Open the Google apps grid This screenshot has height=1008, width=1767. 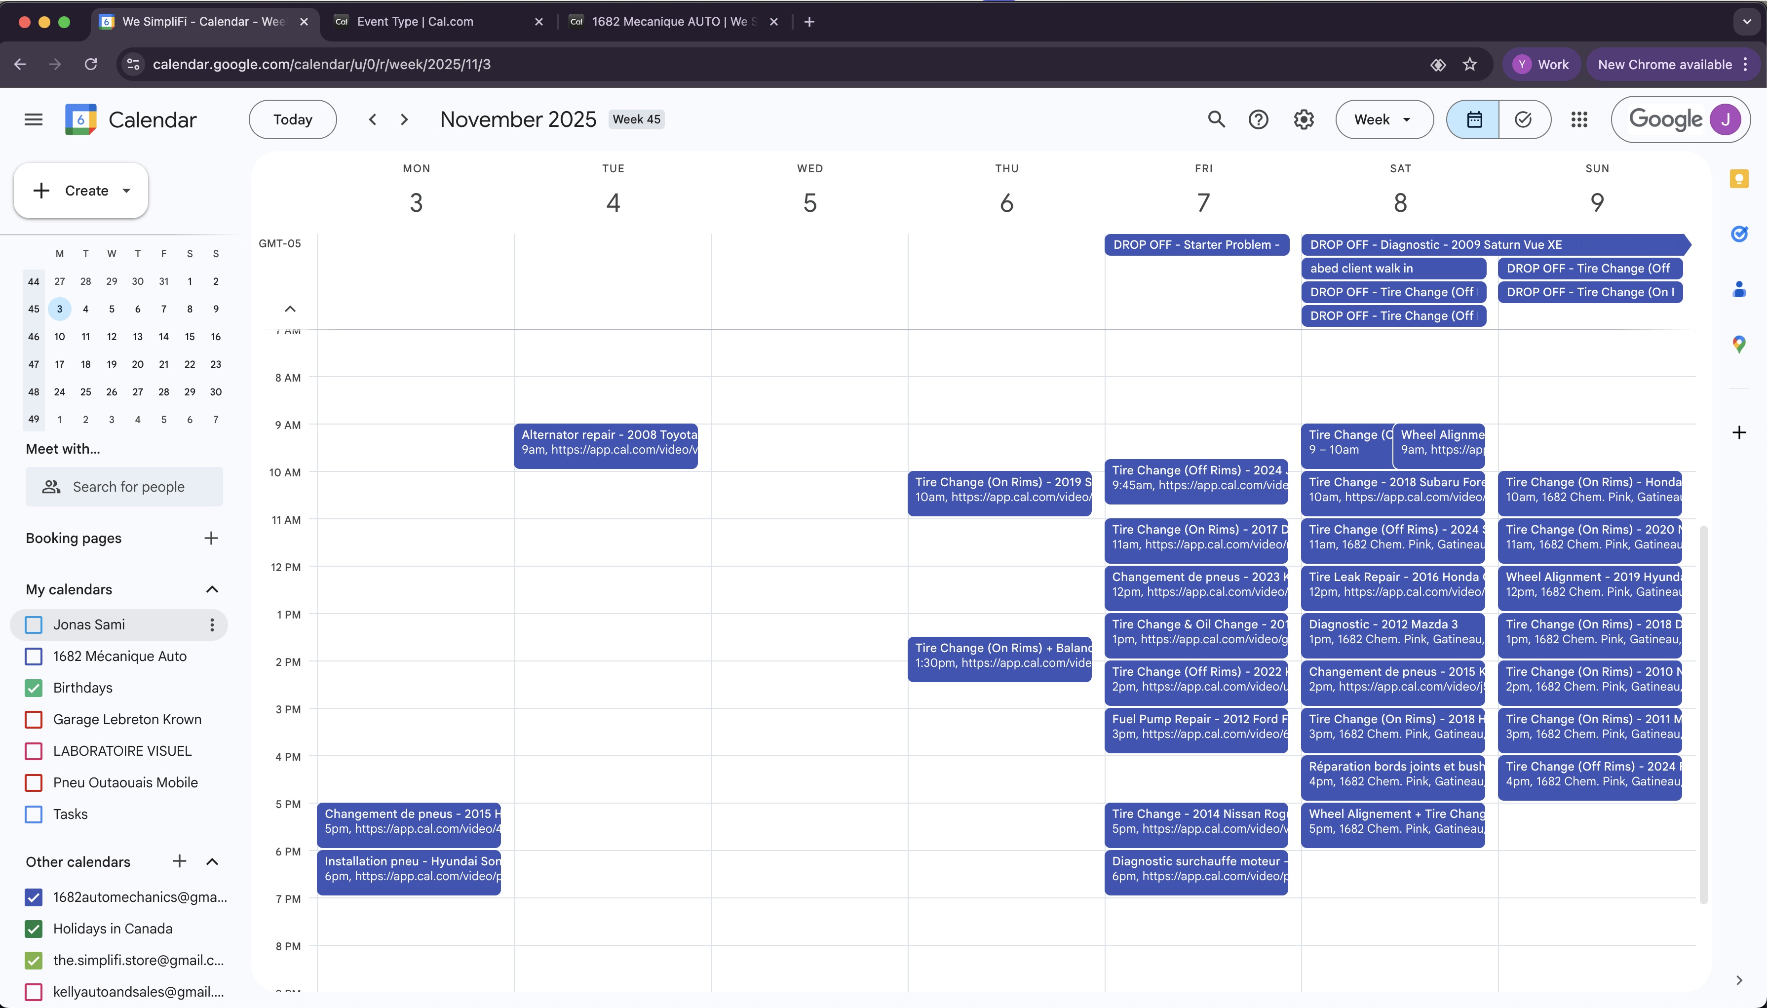coord(1579,120)
